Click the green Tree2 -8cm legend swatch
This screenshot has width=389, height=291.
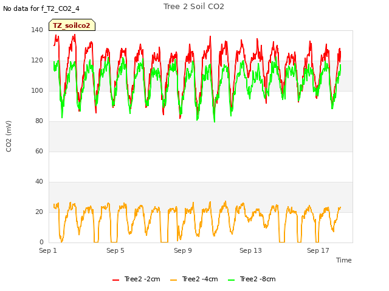coord(231,280)
